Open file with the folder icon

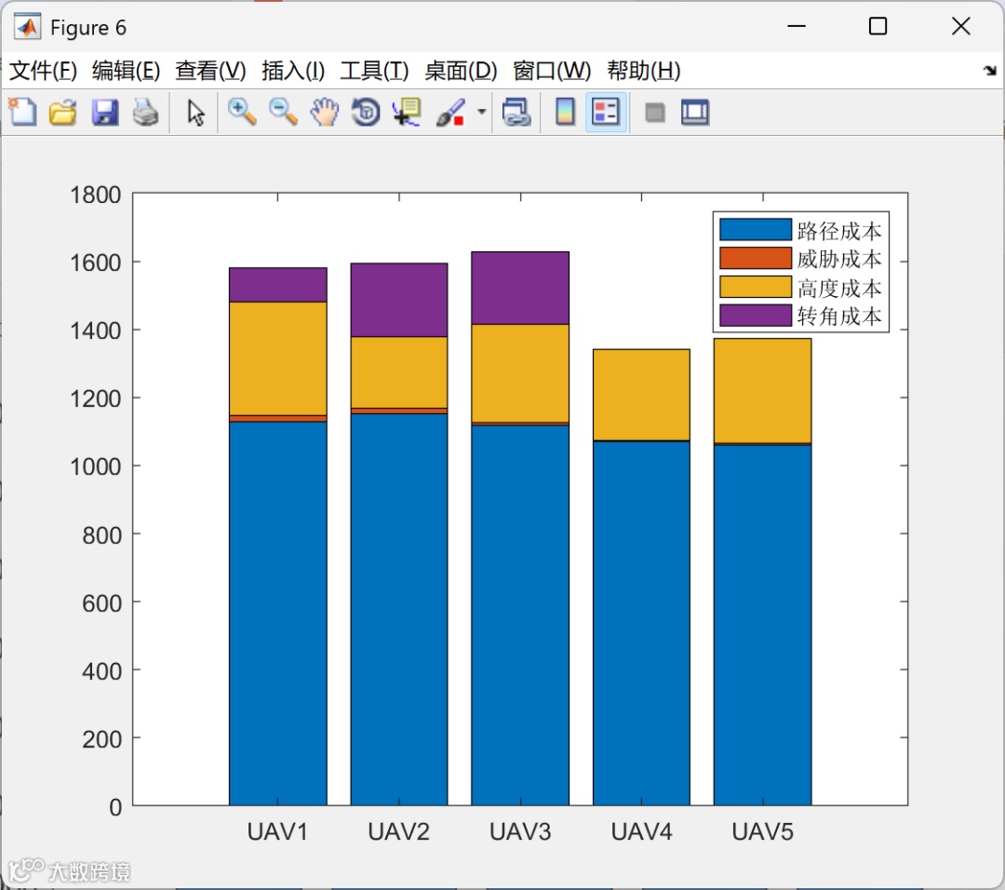tap(63, 113)
